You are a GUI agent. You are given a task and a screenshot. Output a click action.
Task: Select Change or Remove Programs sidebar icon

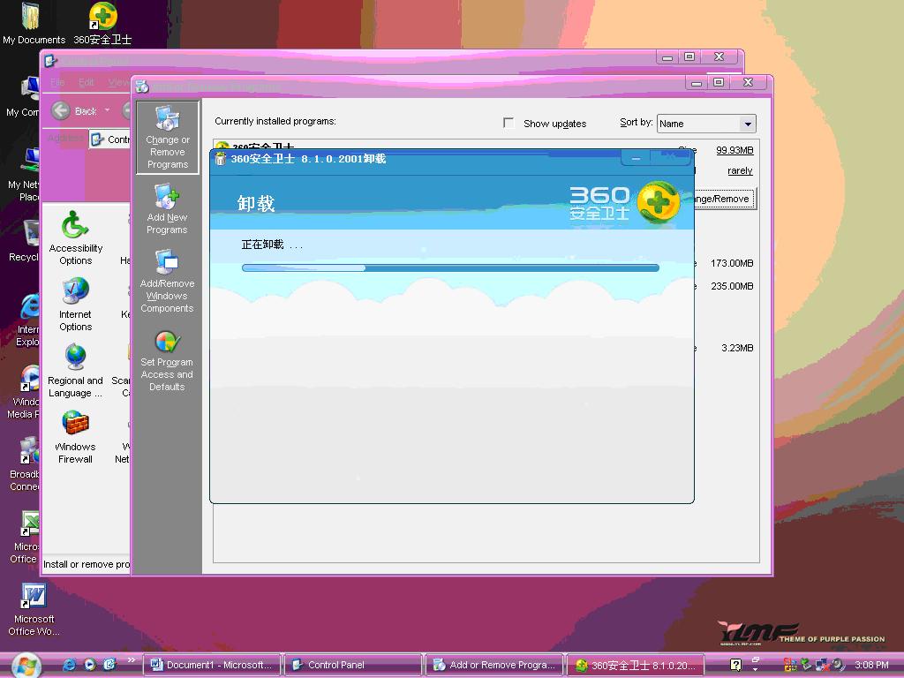(x=168, y=137)
